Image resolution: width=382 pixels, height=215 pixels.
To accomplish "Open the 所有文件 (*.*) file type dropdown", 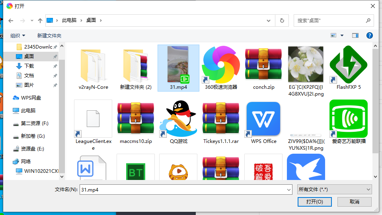I will pyautogui.click(x=335, y=190).
